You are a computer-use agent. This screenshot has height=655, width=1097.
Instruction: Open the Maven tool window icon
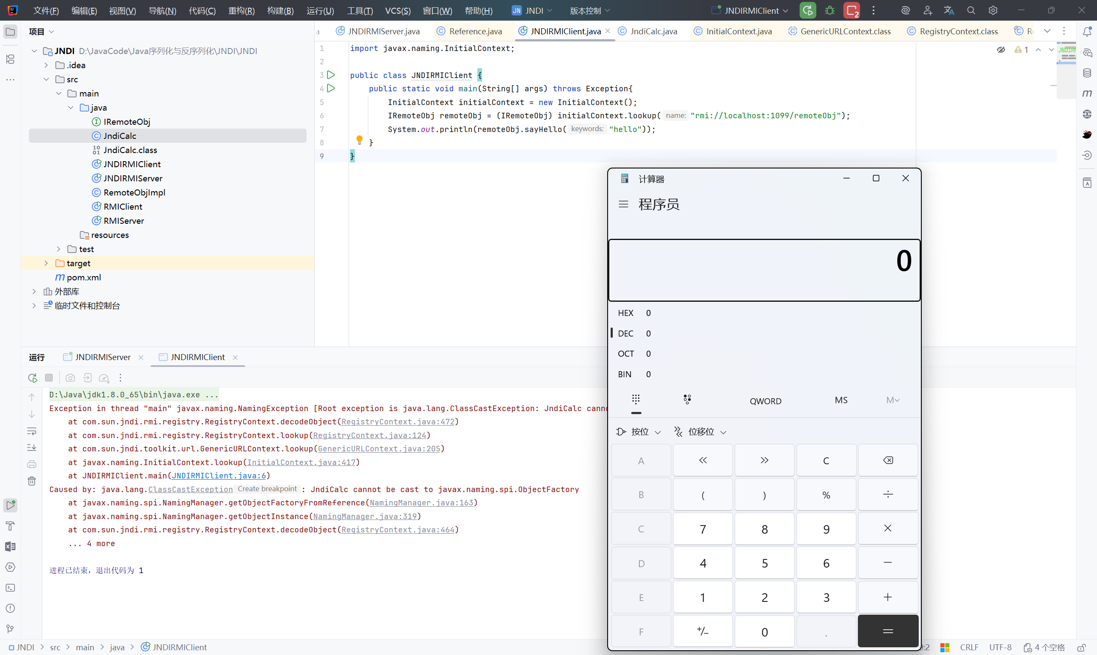pos(1087,93)
